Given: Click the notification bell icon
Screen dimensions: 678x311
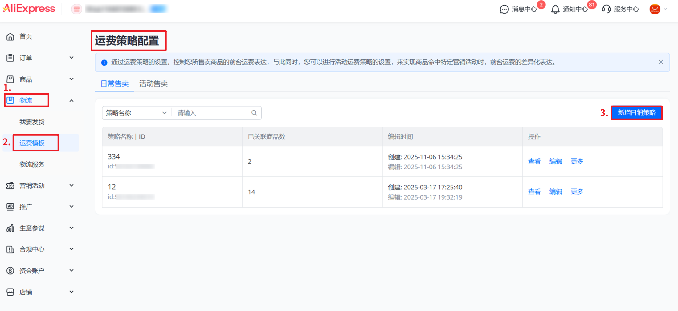Looking at the screenshot, I should 555,9.
